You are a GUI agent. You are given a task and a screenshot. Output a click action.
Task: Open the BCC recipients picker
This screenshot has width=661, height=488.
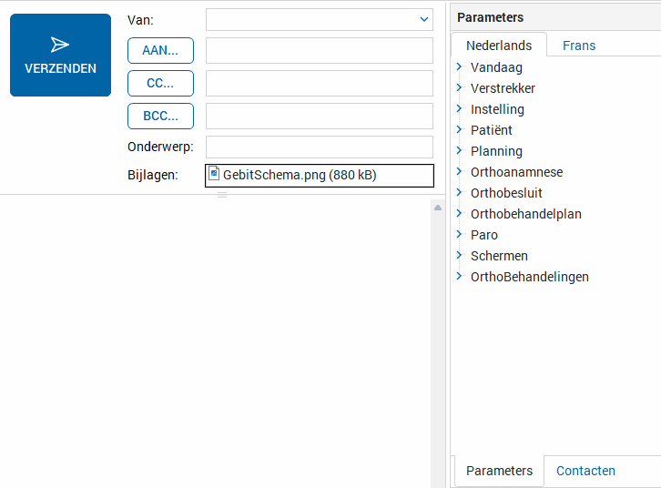click(x=160, y=116)
